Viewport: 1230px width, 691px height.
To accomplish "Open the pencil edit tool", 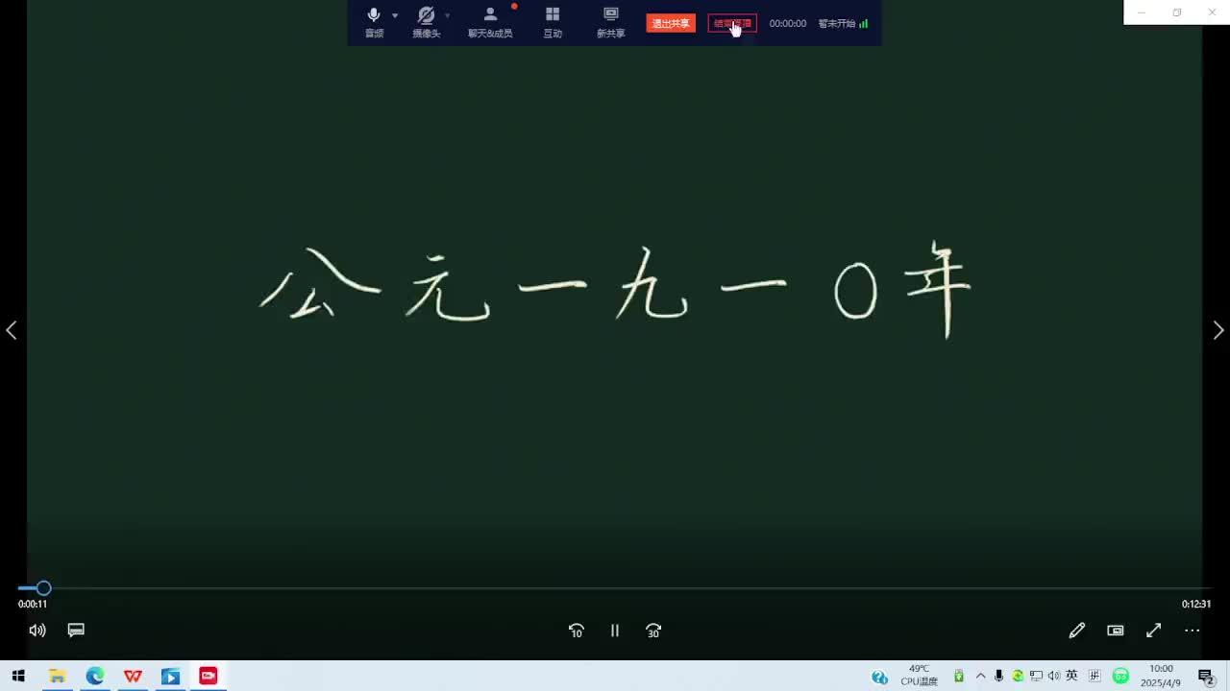I will tap(1077, 631).
